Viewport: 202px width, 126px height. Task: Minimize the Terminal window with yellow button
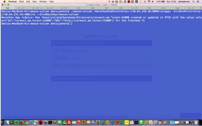pos(6,5)
